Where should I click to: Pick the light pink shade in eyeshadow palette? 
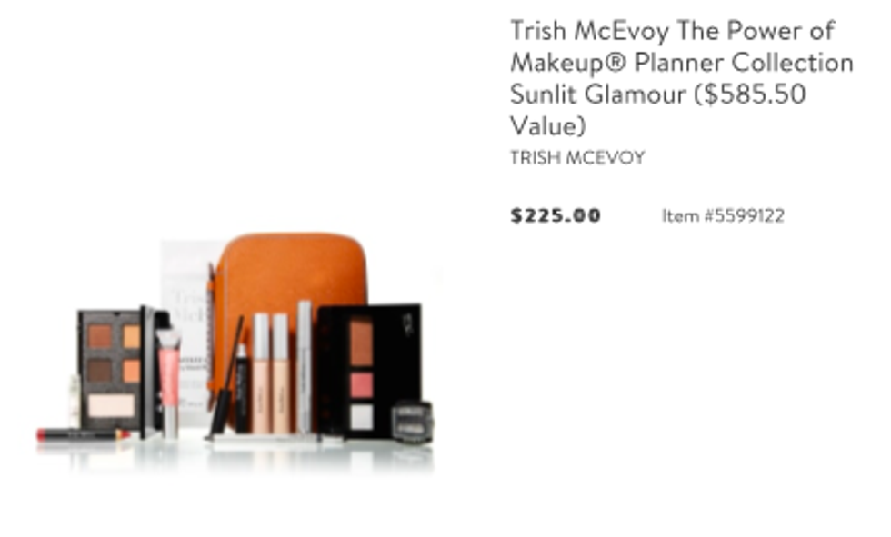[x=111, y=406]
